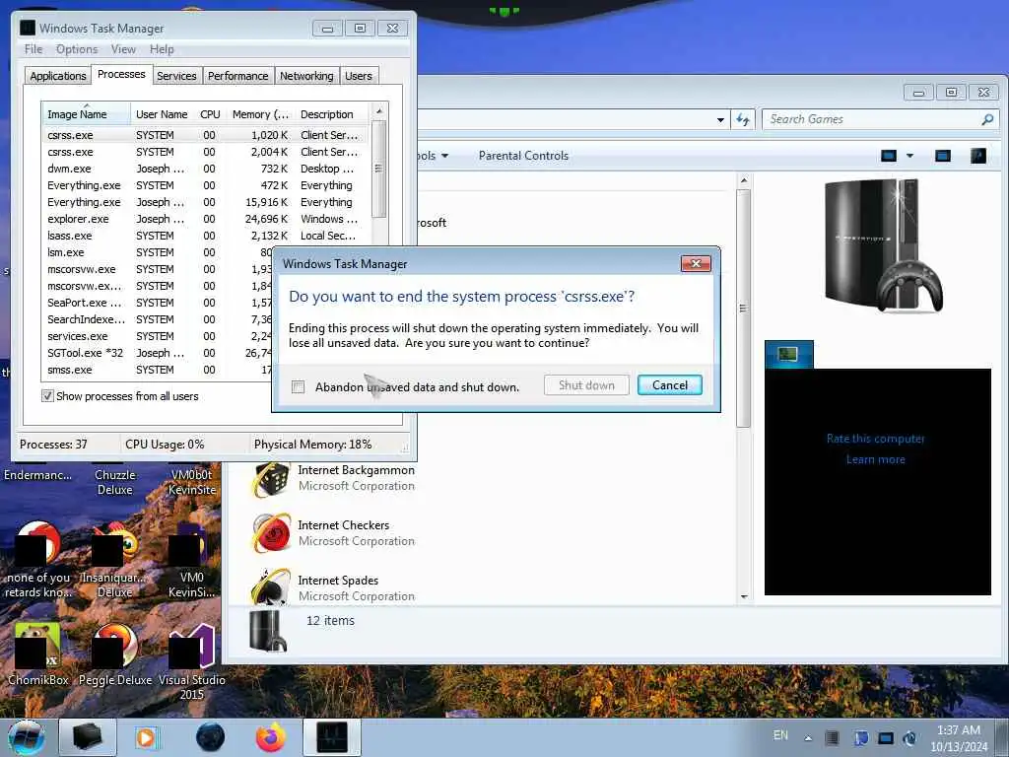
Task: Click the network icon in system tray
Action: pyautogui.click(x=886, y=737)
